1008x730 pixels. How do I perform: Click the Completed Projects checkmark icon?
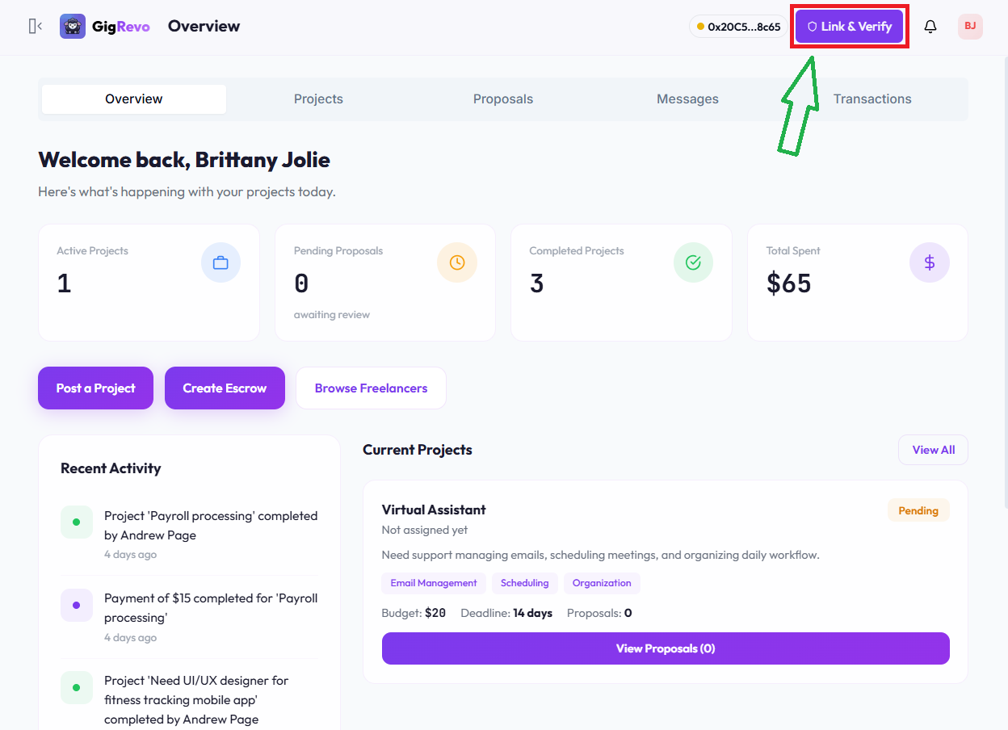coord(693,262)
